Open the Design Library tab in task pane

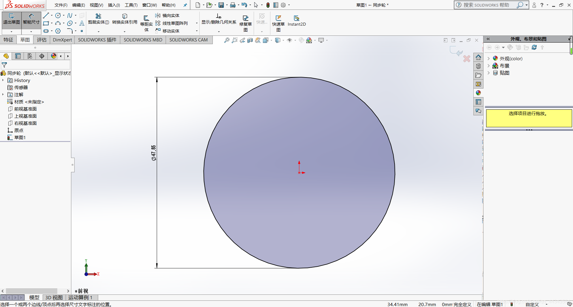click(478, 66)
